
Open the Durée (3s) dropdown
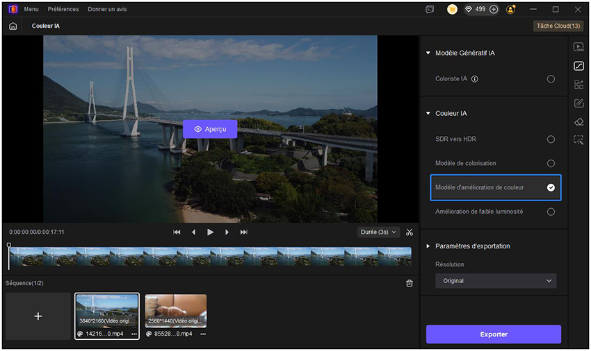point(379,232)
